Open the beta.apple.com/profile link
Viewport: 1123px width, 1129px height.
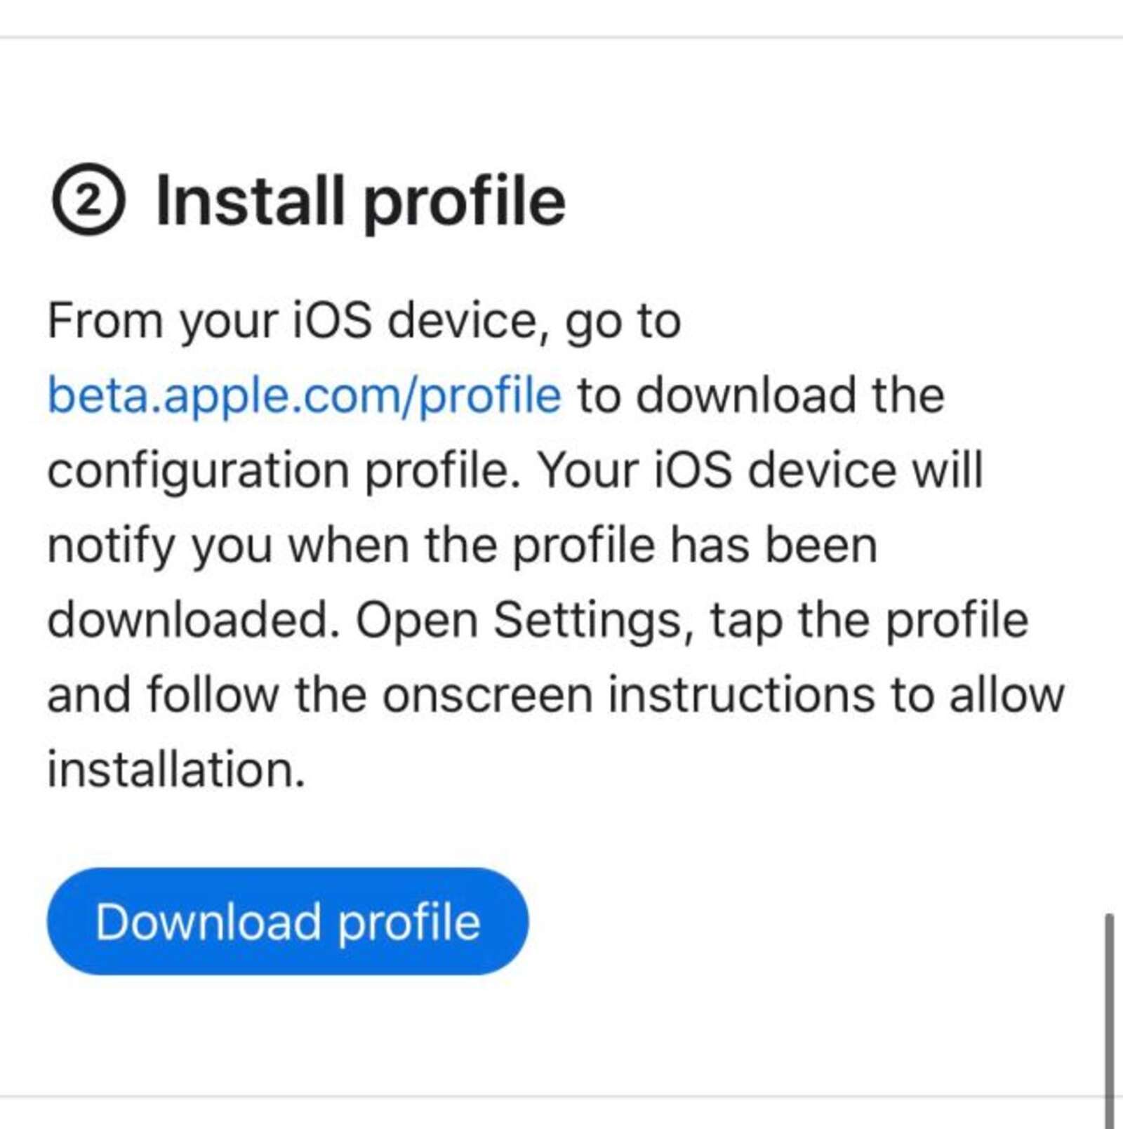pyautogui.click(x=304, y=395)
